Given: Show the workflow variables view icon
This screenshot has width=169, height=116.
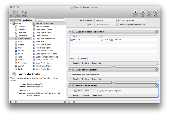Looking at the screenshot, I should (74, 102).
